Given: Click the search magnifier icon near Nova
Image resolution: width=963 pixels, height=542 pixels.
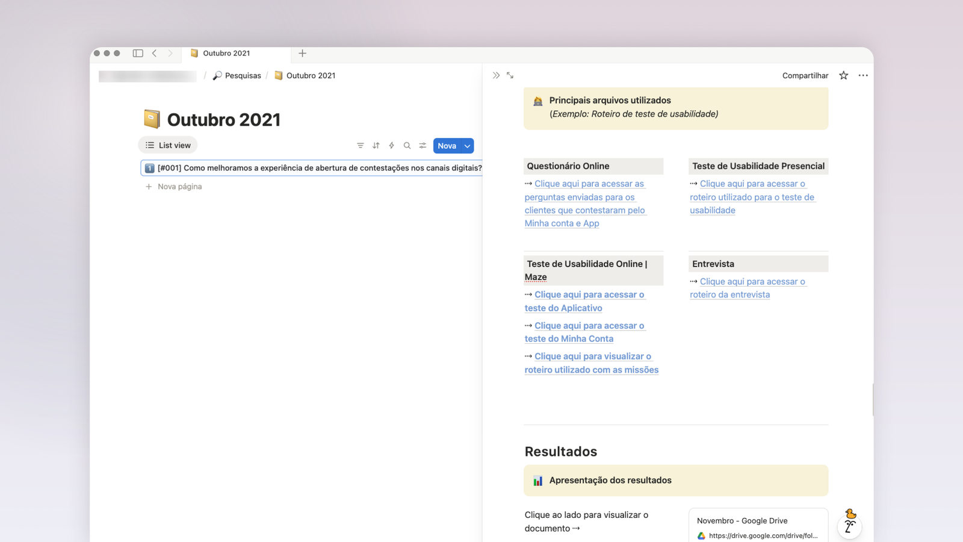Looking at the screenshot, I should (407, 145).
